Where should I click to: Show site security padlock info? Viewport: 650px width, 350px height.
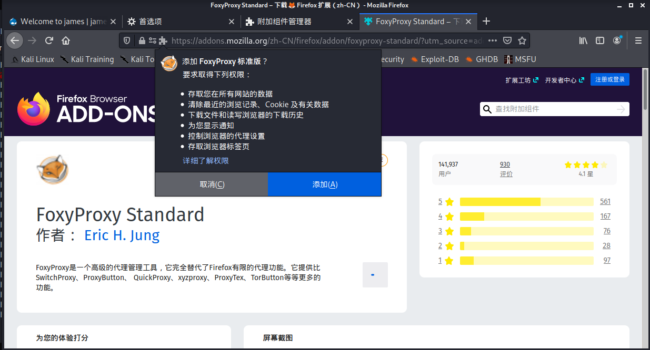142,40
